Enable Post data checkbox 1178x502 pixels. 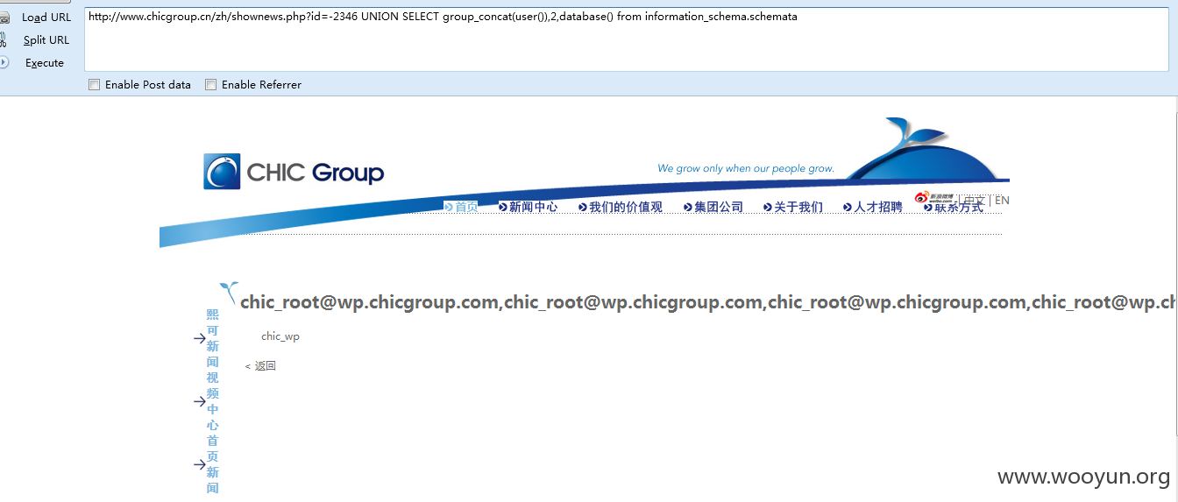pos(94,85)
